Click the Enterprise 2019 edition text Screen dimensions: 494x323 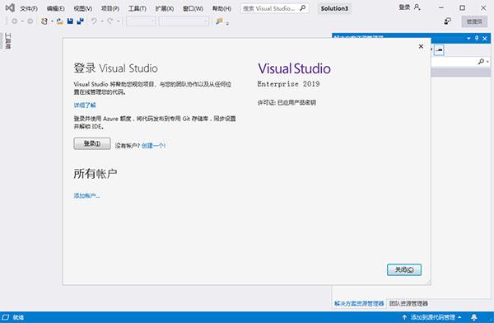(x=289, y=84)
